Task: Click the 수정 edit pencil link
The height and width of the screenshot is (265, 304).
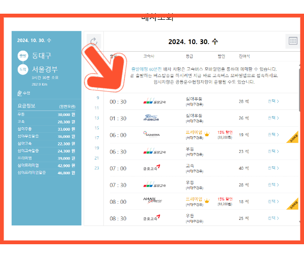Action: tap(24, 93)
